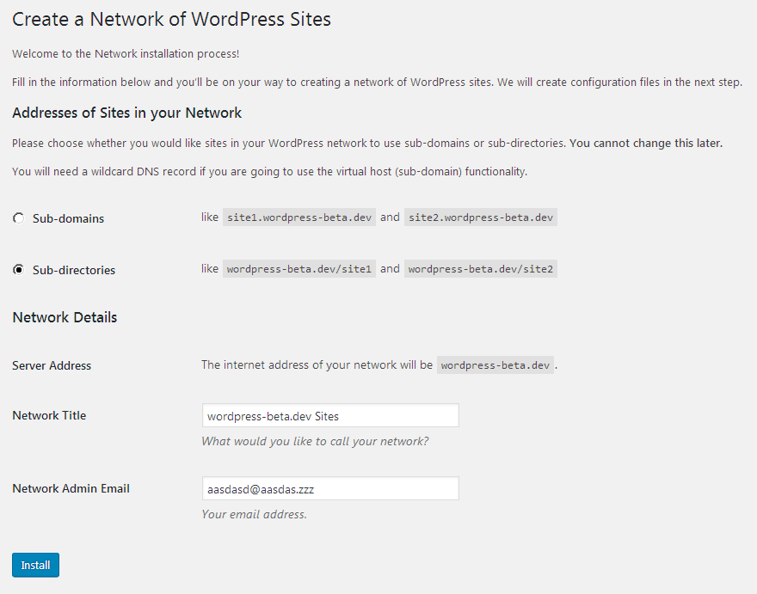Click the wordpress-beta.dev server address code

(x=495, y=365)
